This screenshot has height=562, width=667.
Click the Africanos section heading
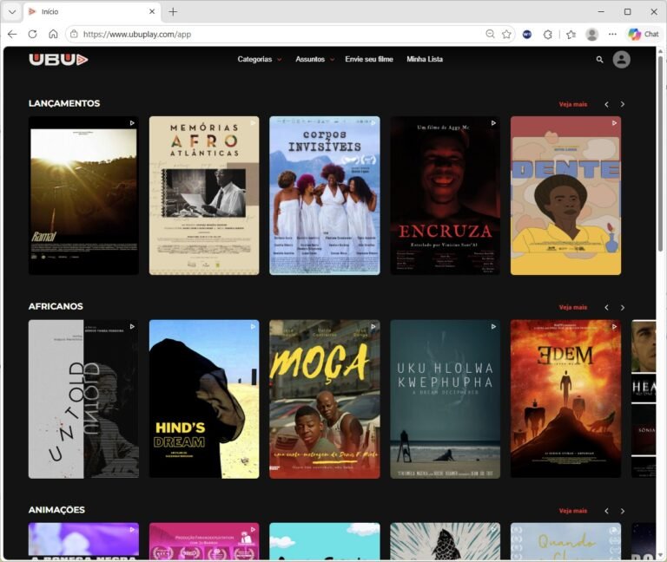[56, 307]
